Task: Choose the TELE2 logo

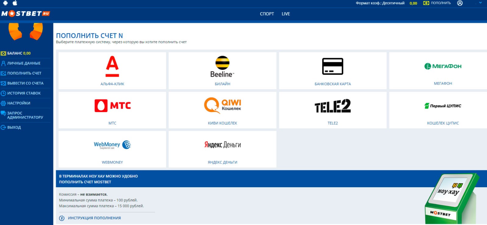Action: [x=333, y=106]
